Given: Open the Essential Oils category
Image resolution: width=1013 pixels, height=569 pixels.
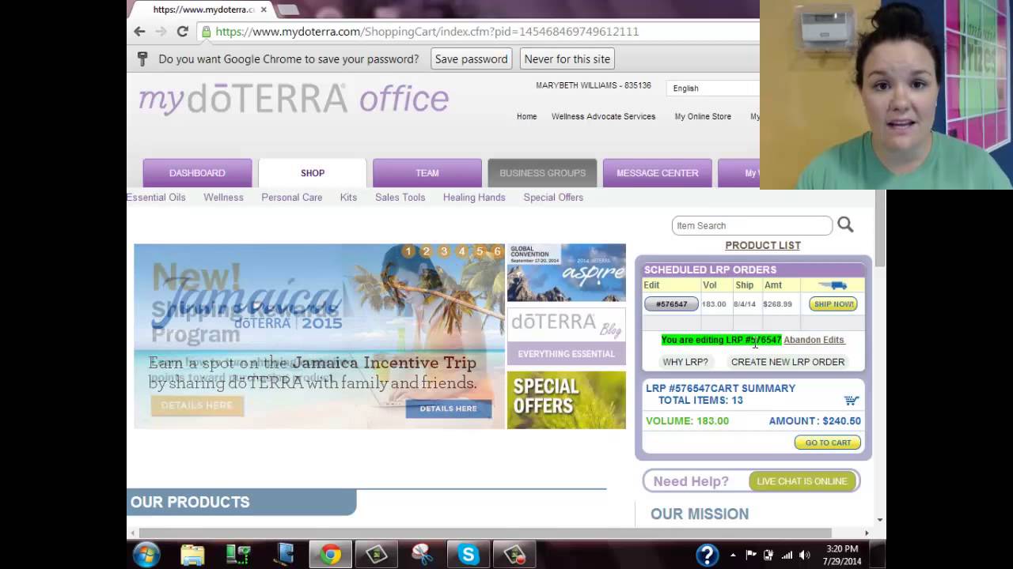Looking at the screenshot, I should pyautogui.click(x=156, y=198).
